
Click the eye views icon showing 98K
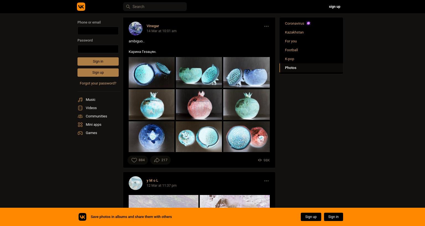(260, 160)
